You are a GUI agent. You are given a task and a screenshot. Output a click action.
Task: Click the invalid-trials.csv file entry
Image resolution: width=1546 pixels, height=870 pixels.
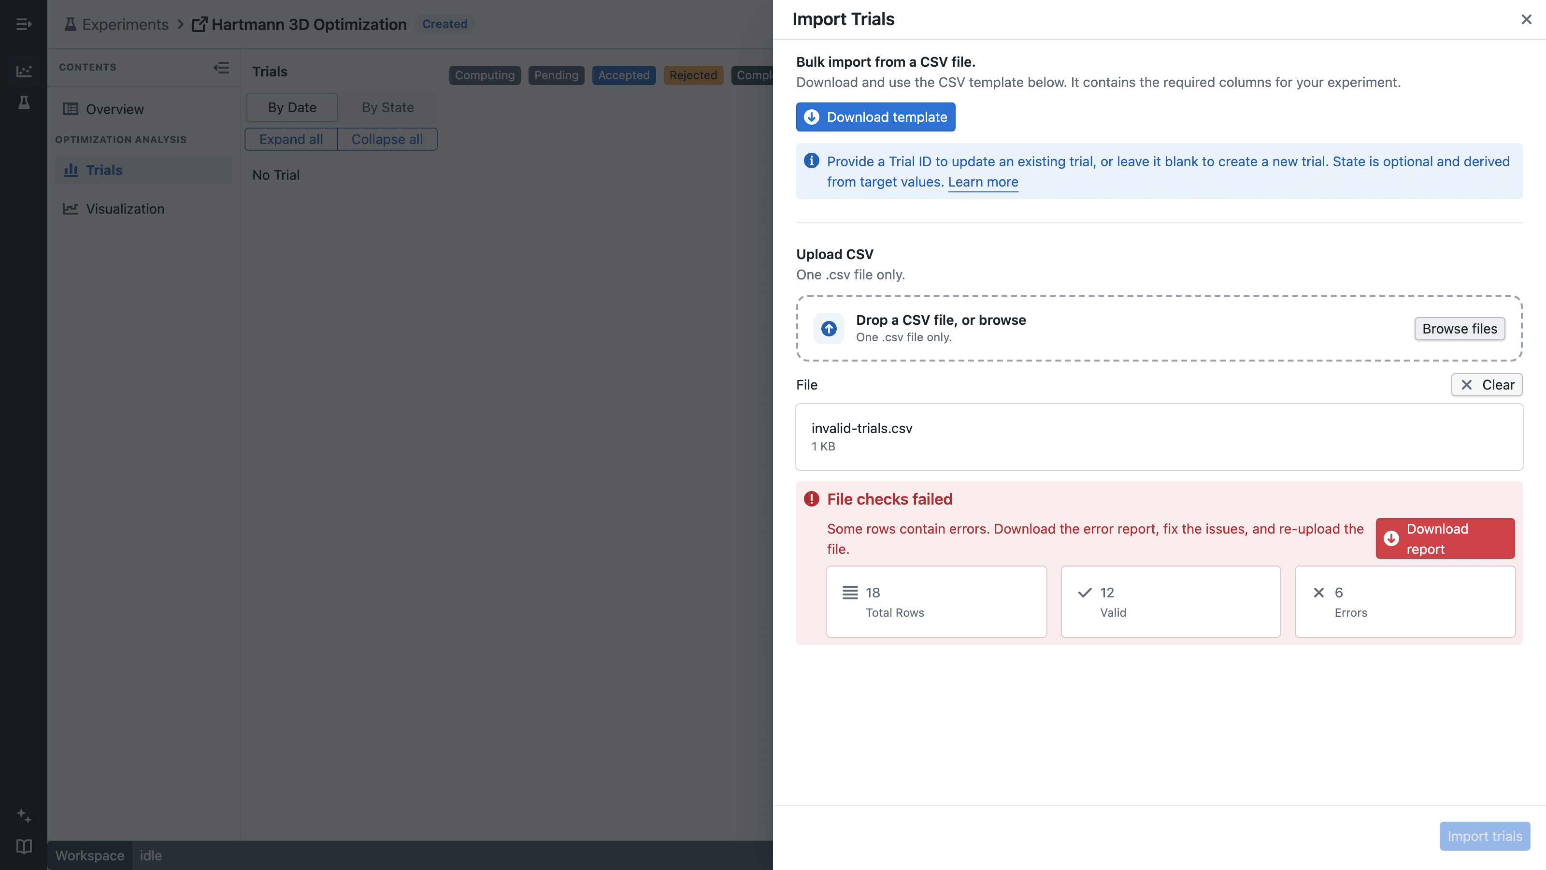1159,436
